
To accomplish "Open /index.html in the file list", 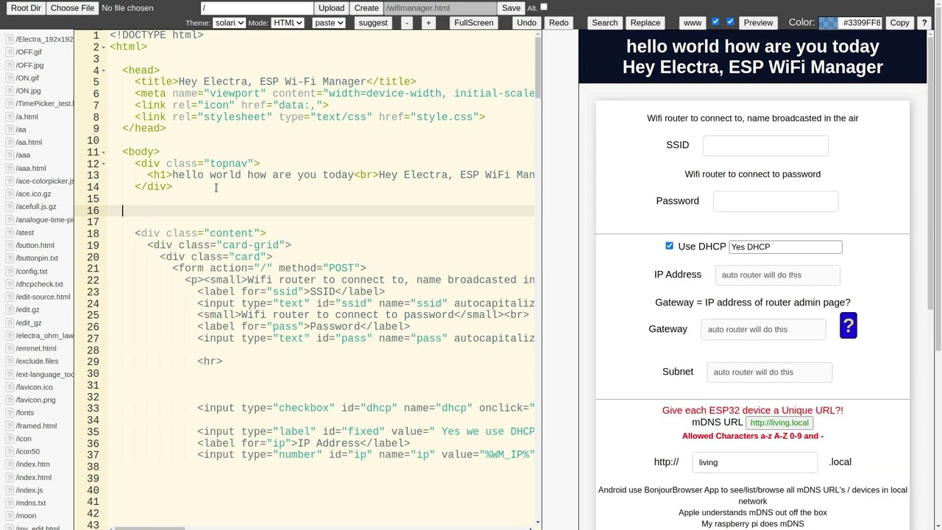I will pyautogui.click(x=34, y=477).
